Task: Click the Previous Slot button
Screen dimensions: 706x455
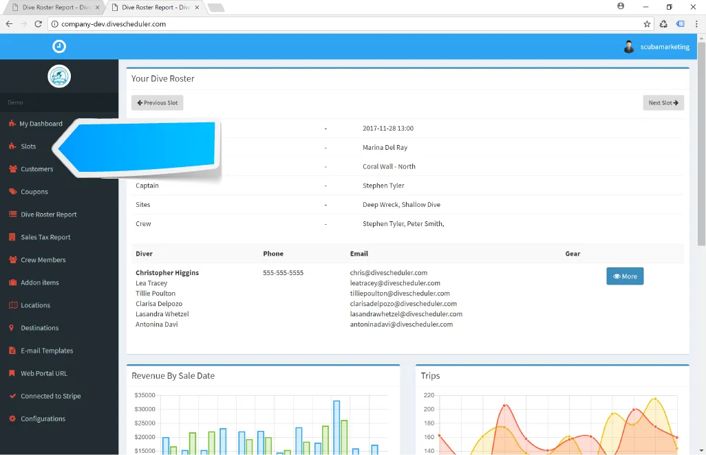Action: (x=157, y=102)
